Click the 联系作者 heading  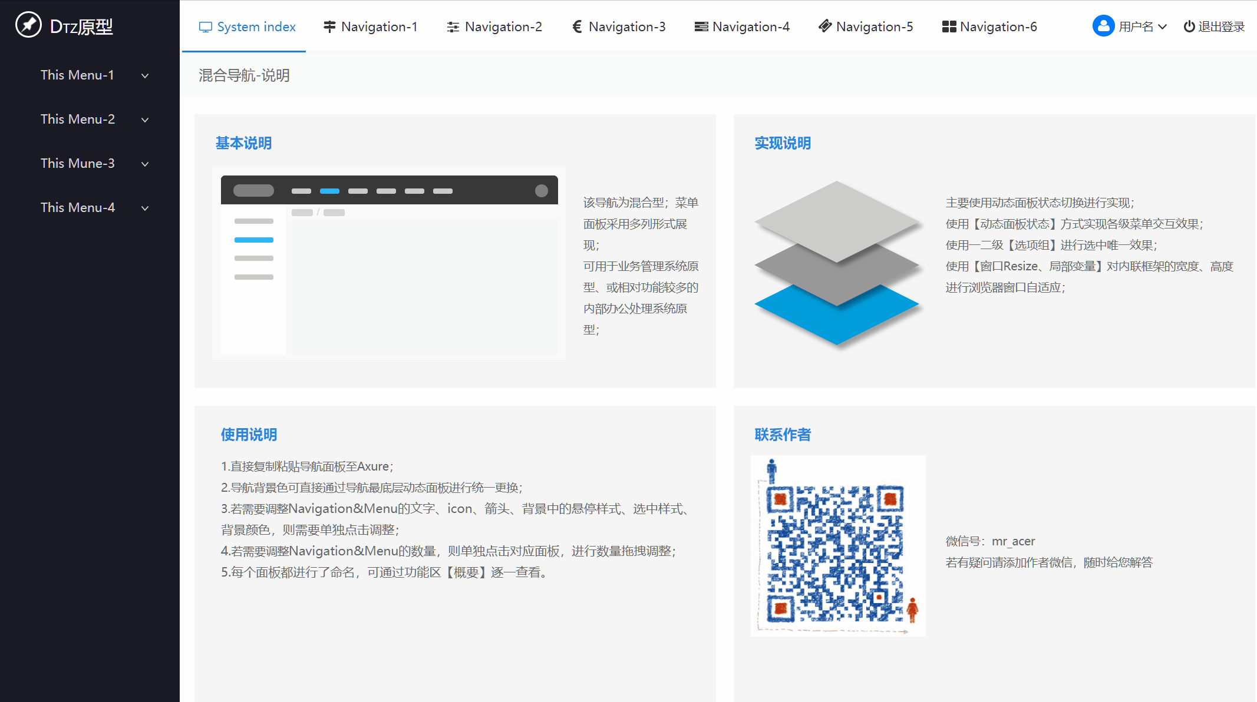tap(783, 435)
